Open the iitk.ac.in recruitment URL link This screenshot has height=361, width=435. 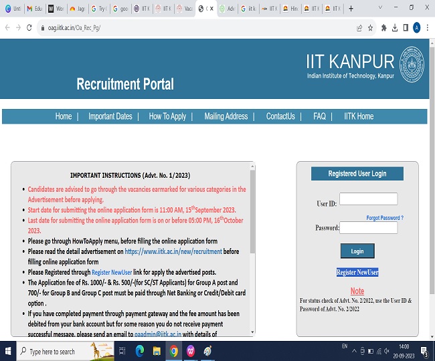[173, 251]
